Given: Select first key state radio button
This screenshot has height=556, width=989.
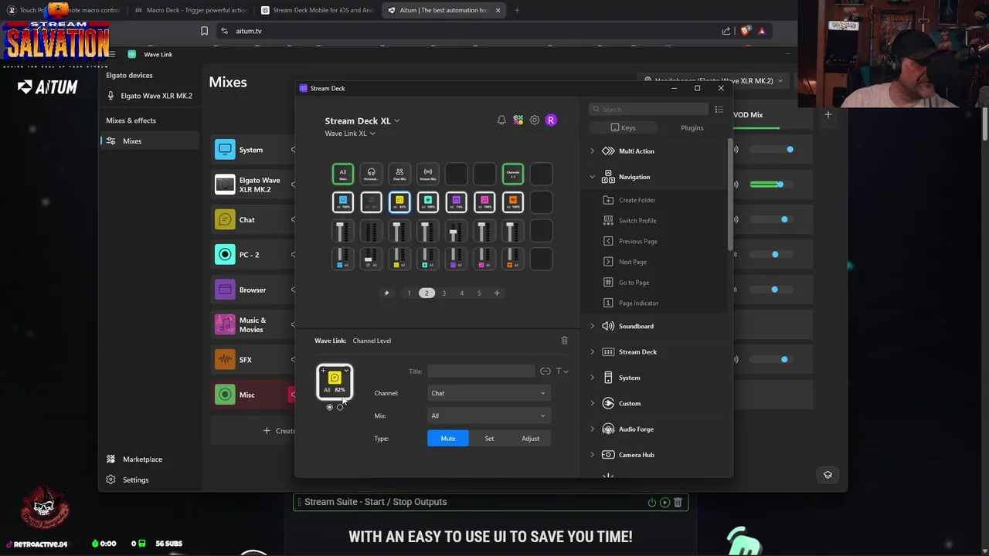Looking at the screenshot, I should point(330,407).
